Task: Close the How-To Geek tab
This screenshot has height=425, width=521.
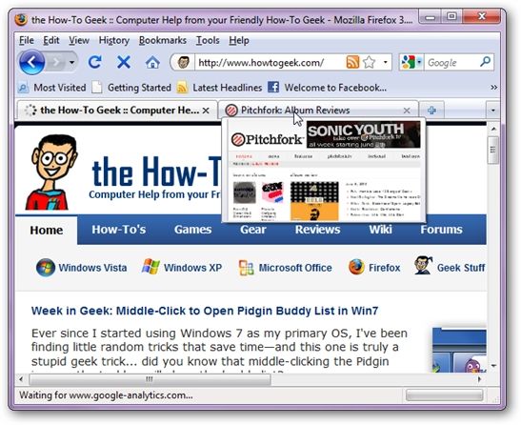Action: pos(206,111)
